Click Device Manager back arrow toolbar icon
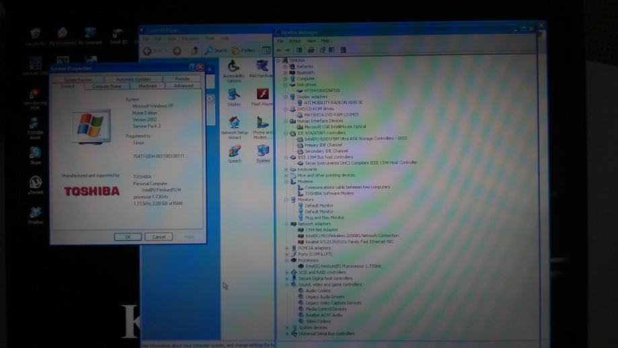The image size is (618, 348). 279,50
